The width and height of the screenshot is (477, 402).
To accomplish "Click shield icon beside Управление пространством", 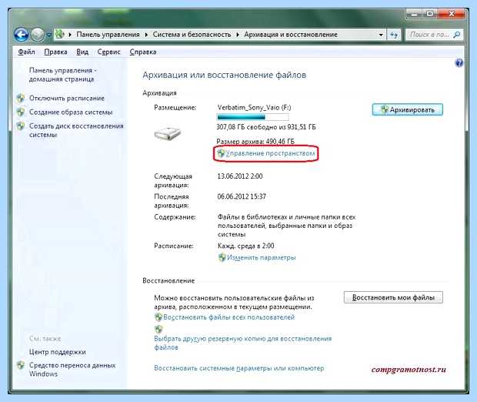I will click(221, 153).
